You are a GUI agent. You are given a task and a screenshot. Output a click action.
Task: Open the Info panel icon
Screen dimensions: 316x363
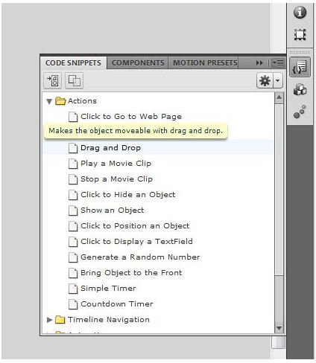pos(300,12)
